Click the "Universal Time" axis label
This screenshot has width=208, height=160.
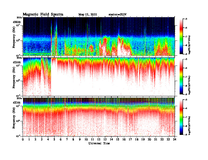(x=99, y=143)
